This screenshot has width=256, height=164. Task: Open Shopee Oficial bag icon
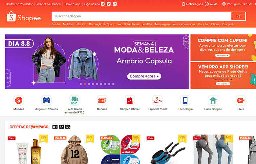pos(130,100)
